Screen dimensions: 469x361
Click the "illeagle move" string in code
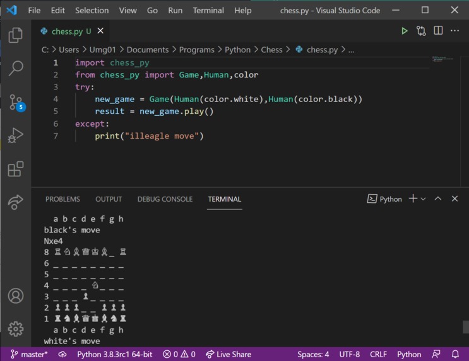pos(162,136)
